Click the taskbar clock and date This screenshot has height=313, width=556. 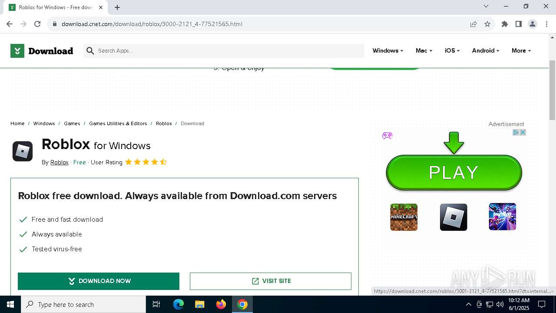coord(519,304)
